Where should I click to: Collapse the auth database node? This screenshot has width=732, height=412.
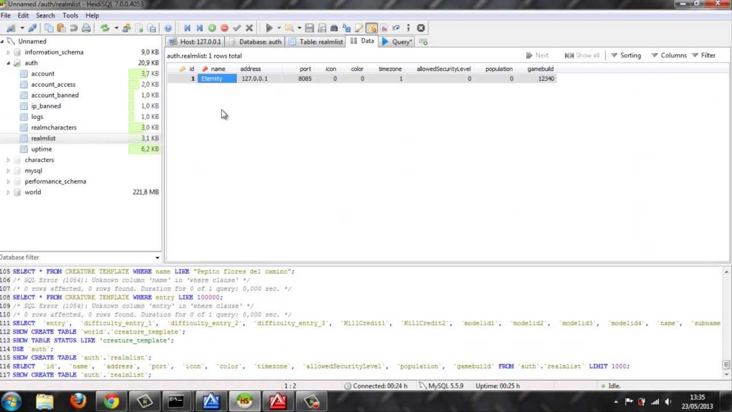pyautogui.click(x=9, y=63)
